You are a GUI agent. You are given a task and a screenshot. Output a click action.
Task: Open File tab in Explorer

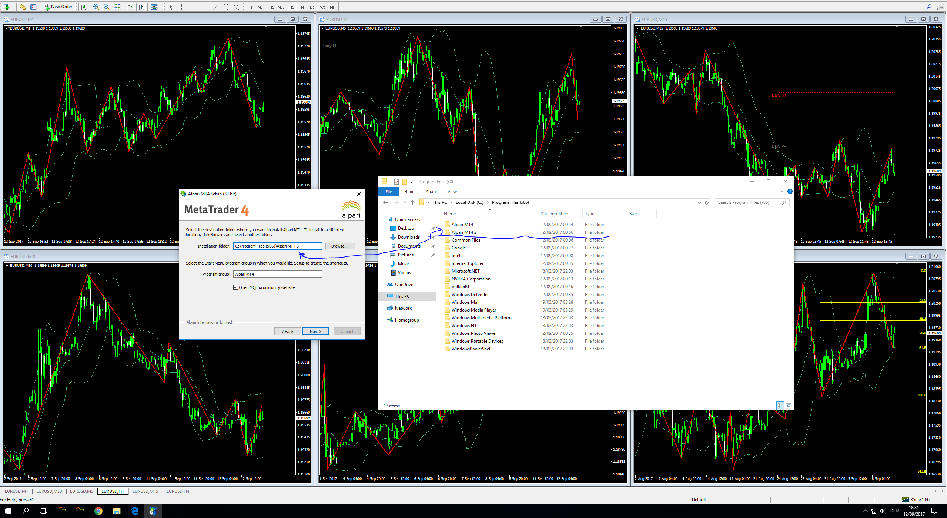389,192
